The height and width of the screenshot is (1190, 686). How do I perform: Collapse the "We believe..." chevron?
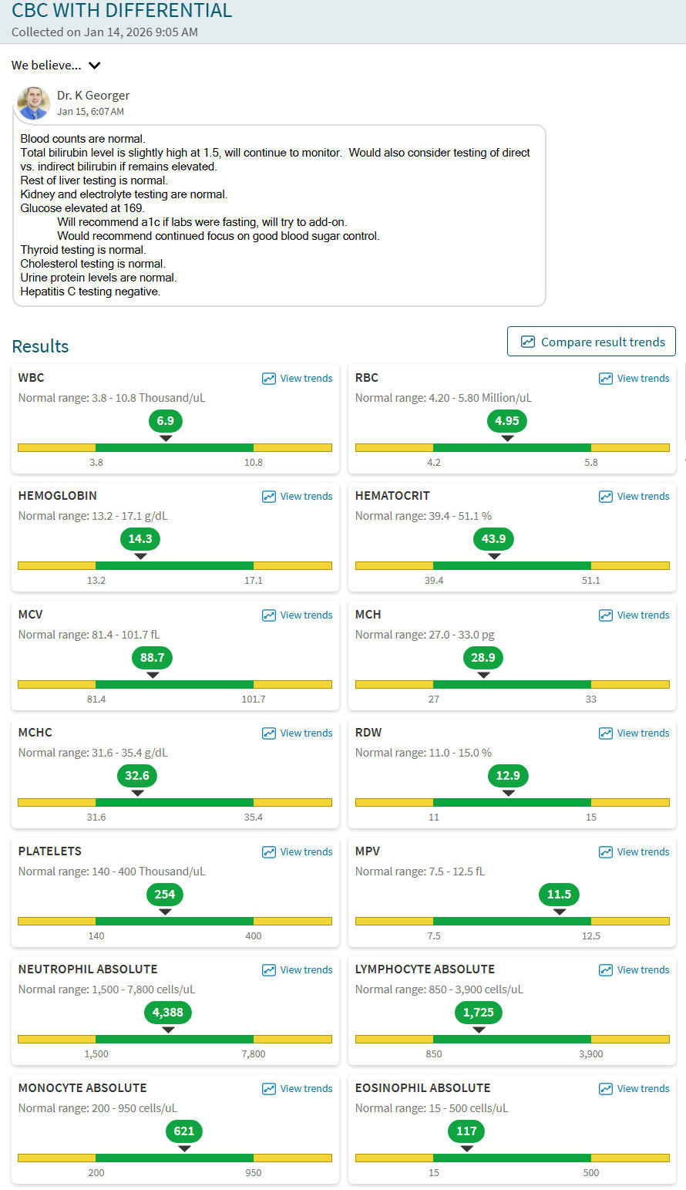tap(95, 66)
